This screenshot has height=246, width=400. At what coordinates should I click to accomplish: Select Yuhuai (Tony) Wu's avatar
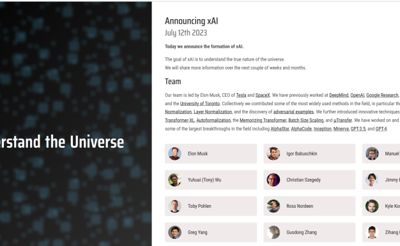(x=174, y=180)
